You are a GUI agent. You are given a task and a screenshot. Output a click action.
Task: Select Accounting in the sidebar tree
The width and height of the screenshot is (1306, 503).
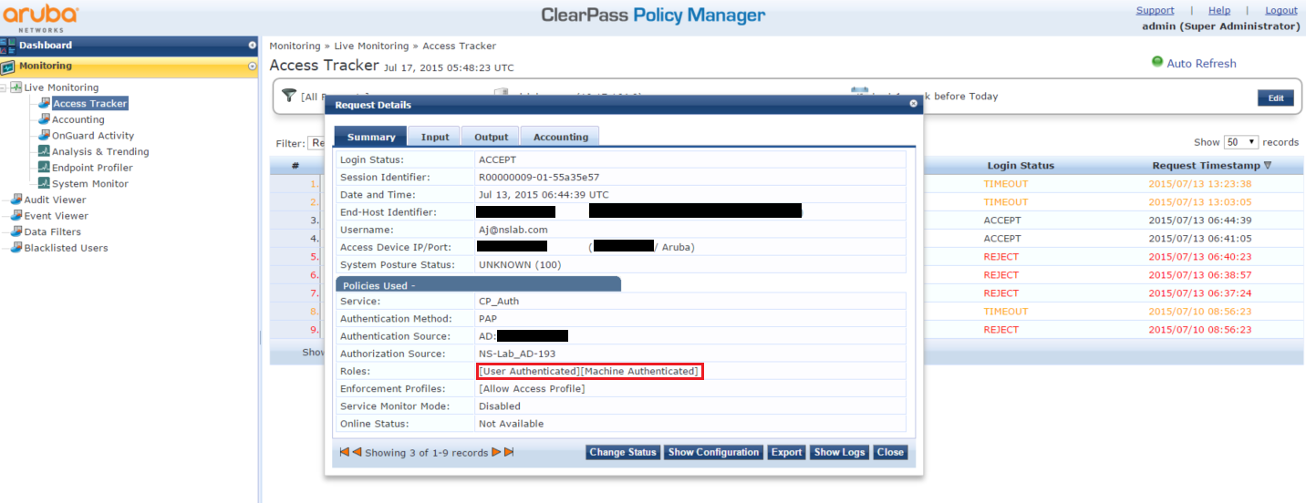[x=78, y=119]
